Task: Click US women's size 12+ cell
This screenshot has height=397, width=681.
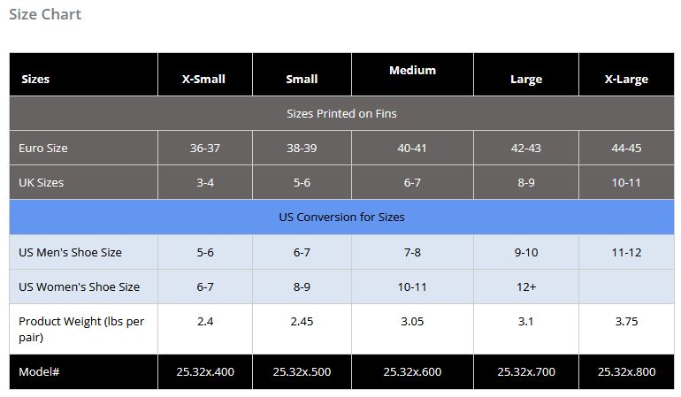Action: [x=526, y=286]
